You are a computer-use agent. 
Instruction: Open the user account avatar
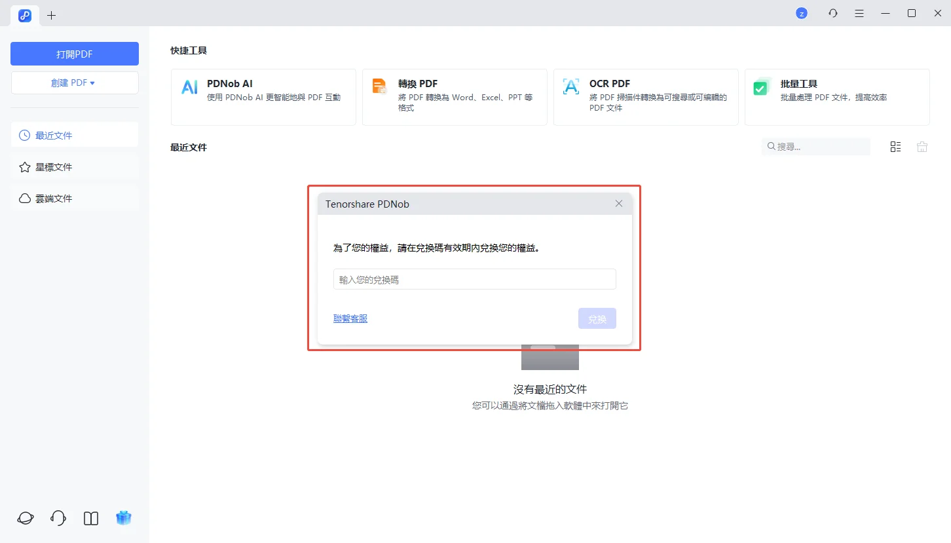tap(801, 13)
